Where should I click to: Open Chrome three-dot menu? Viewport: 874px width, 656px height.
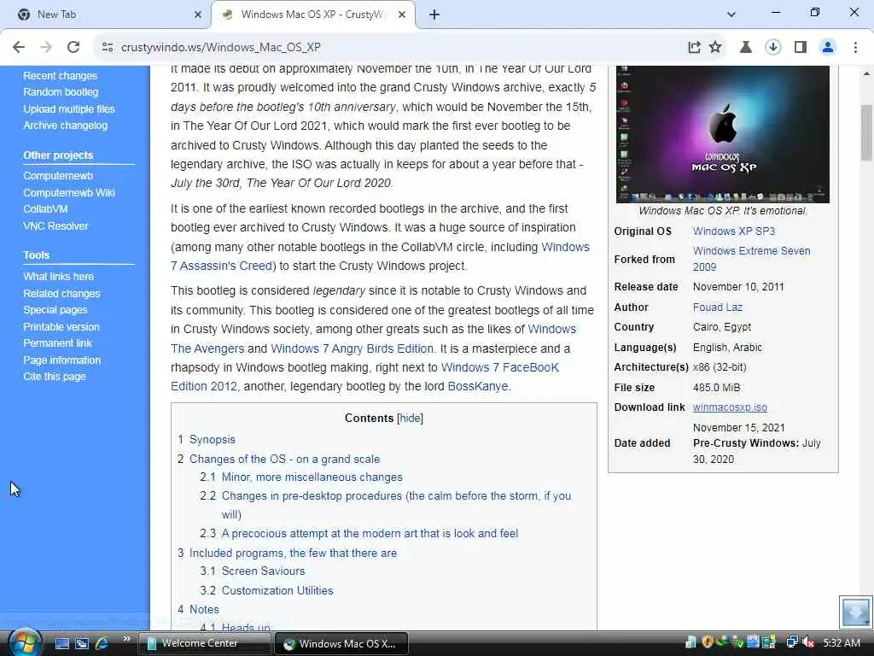855,48
